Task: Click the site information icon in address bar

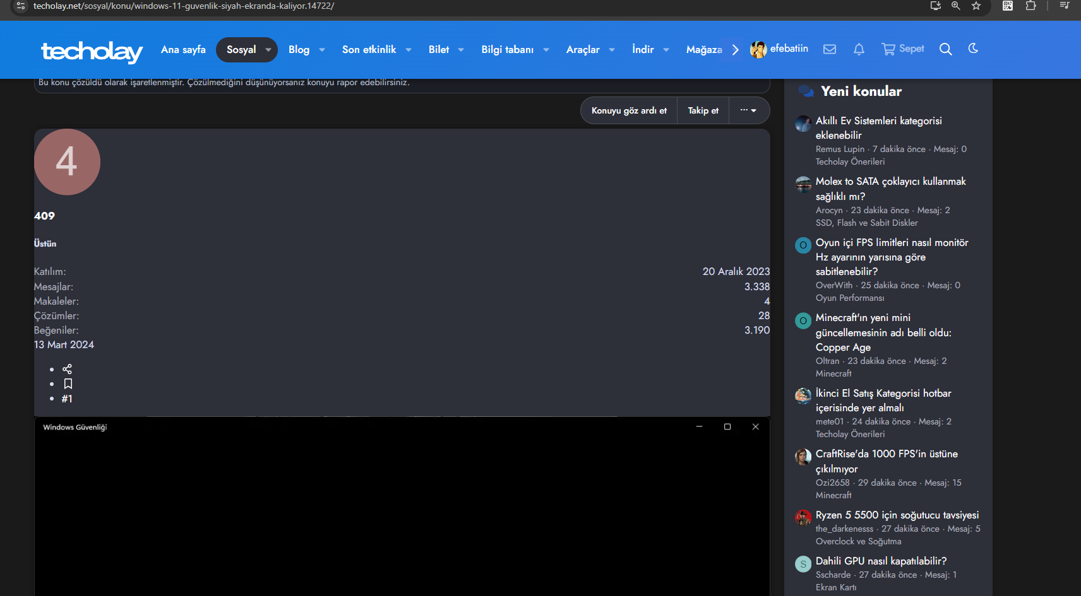Action: [21, 6]
